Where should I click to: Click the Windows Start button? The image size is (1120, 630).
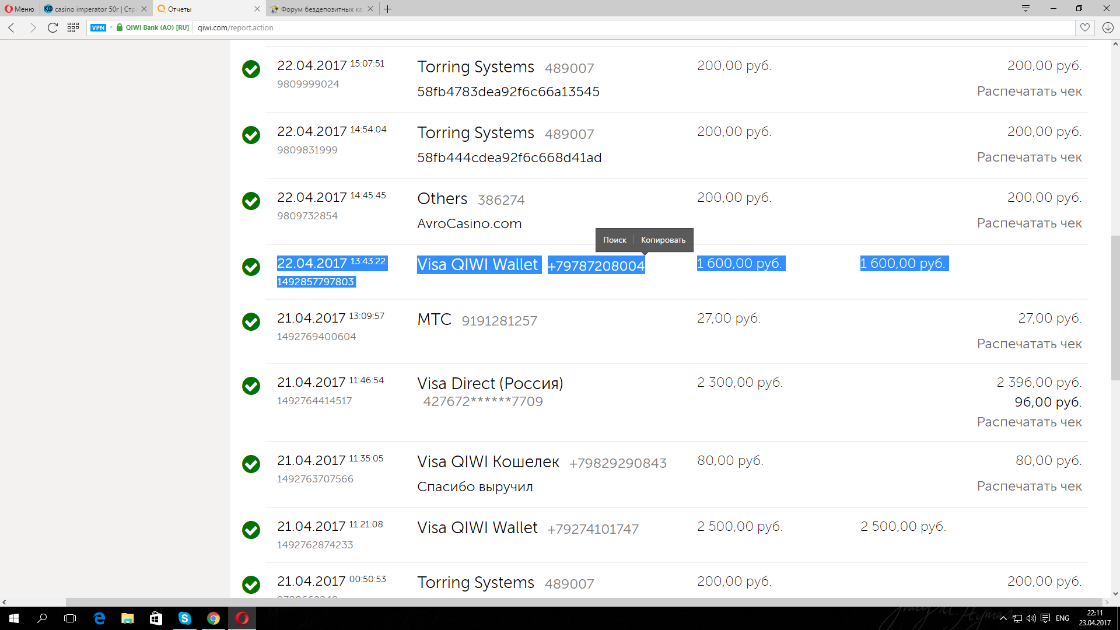(x=14, y=618)
